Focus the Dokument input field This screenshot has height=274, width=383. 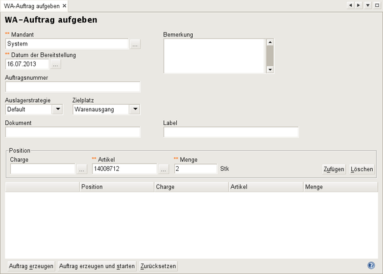tap(73, 132)
